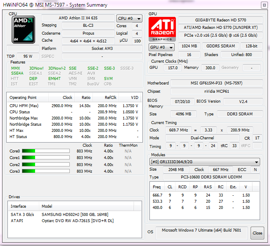The height and width of the screenshot is (246, 270).
Task: Click the DDR3 SDRAM type field
Action: (x=240, y=114)
